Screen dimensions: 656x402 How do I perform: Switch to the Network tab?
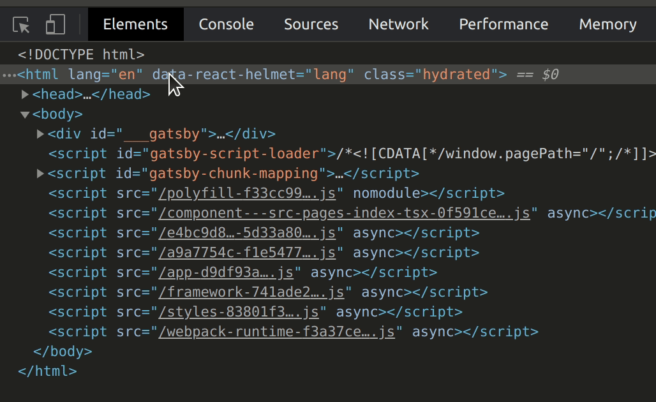tap(399, 24)
